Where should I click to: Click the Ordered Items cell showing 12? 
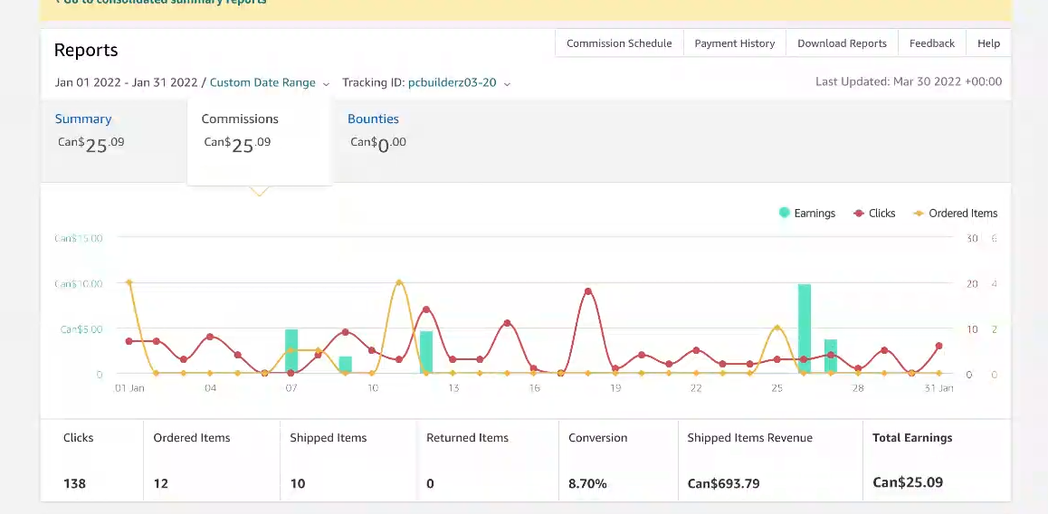pyautogui.click(x=212, y=460)
